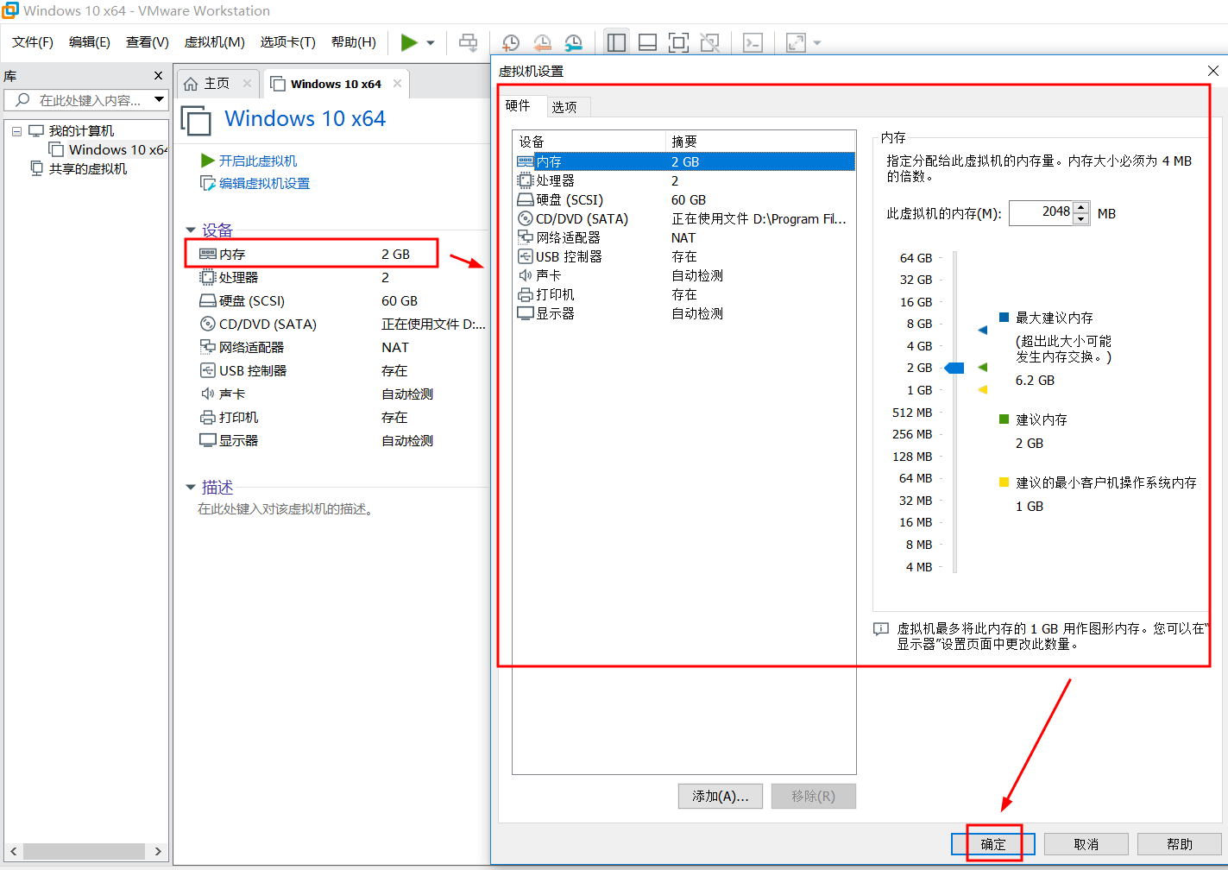Click the 开启此虚拟机 link
The image size is (1228, 870).
257,161
